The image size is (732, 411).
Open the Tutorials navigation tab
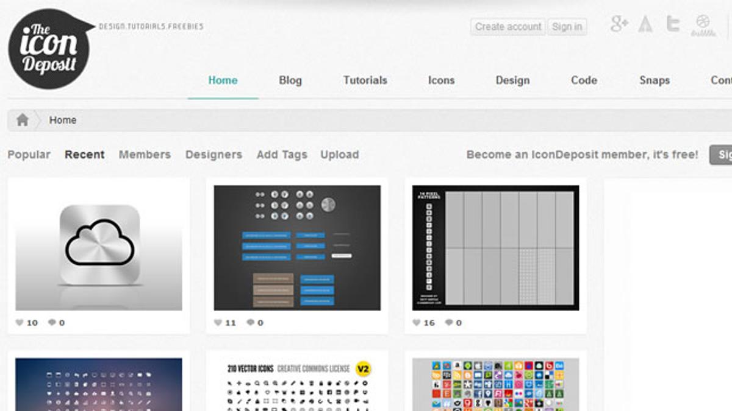click(x=365, y=80)
